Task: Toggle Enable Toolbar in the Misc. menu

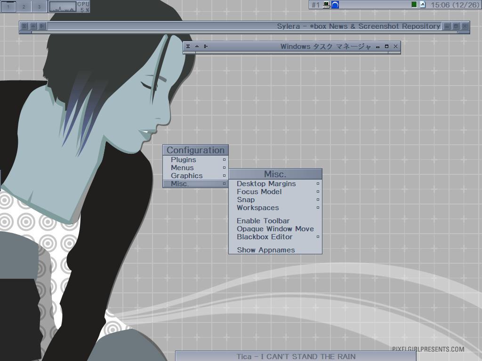Action: click(x=275, y=221)
